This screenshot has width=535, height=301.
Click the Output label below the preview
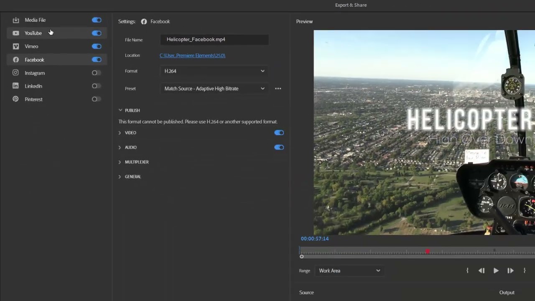507,293
